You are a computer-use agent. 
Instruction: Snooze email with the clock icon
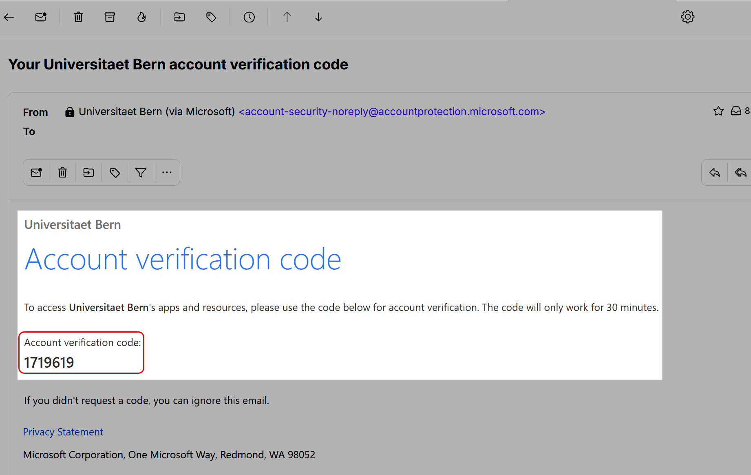pos(249,17)
